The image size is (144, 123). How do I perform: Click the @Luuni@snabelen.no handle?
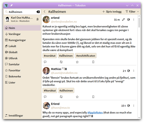tap(64, 73)
